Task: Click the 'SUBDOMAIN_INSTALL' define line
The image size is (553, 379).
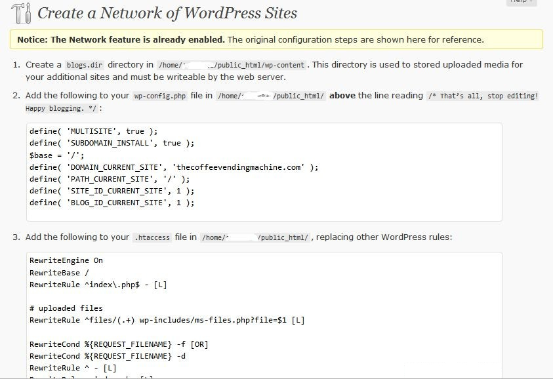Action: (112, 143)
